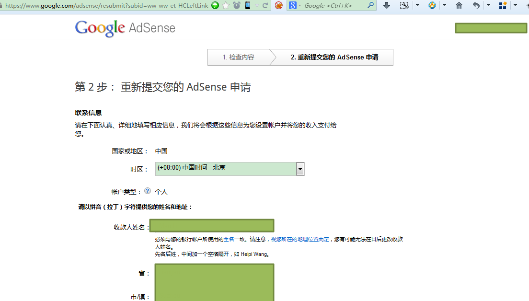The image size is (529, 301).
Task: Click the green umbrella icon in address bar
Action: point(215,5)
